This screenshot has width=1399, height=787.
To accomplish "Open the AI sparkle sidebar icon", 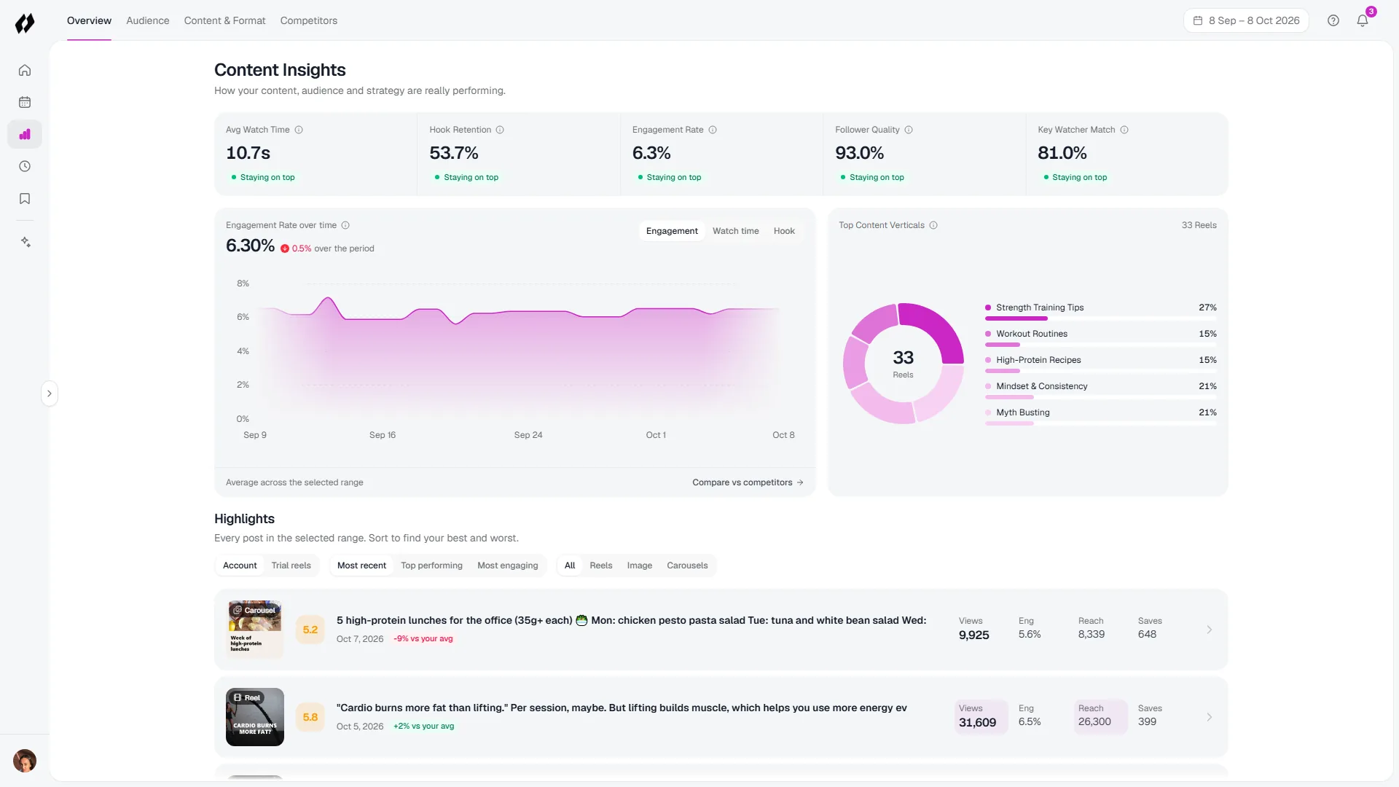I will (25, 242).
